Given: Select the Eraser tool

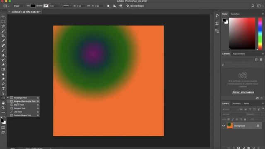Looking at the screenshot, I should (3, 65).
